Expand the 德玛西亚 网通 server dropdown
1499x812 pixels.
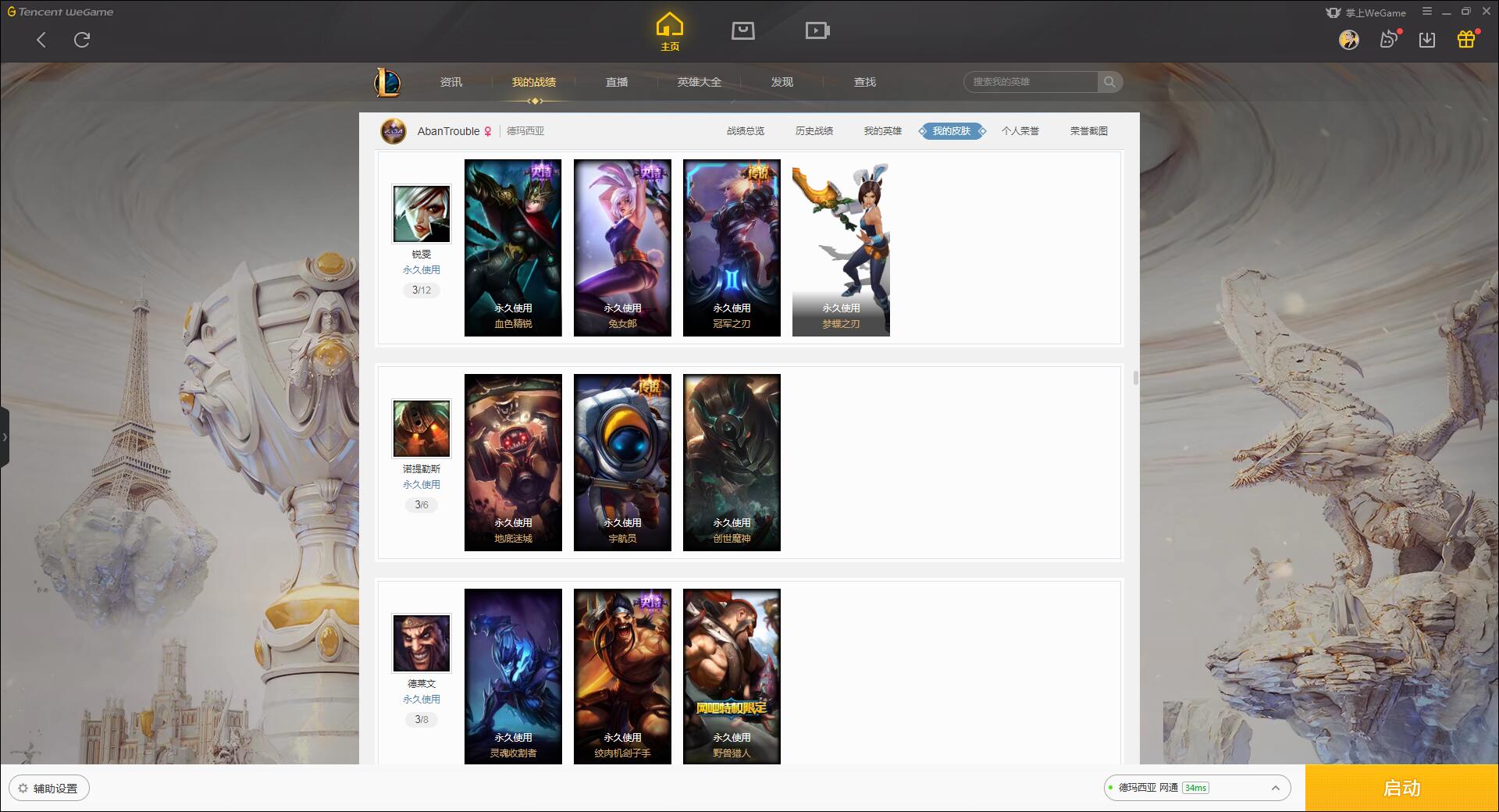click(1197, 788)
